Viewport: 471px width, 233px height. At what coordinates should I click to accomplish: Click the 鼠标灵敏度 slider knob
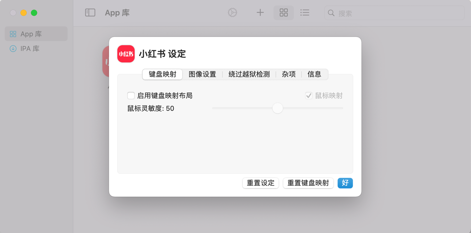[278, 108]
